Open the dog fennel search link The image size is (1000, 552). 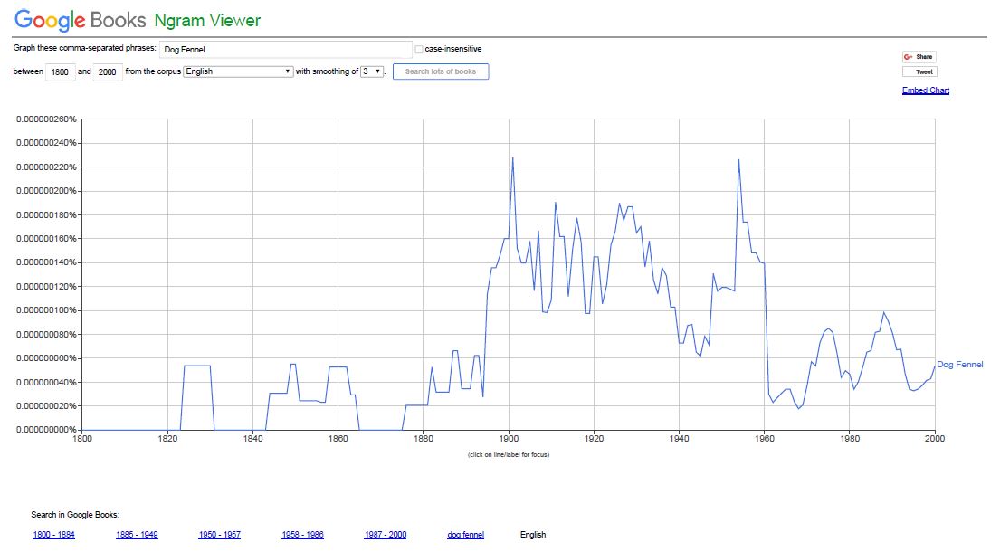(x=465, y=535)
